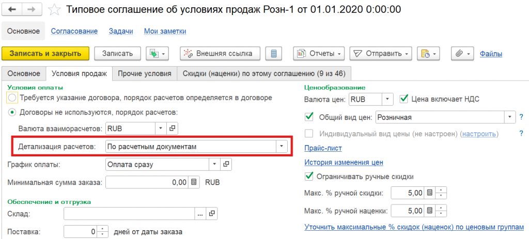Open Склад record via open icon
Screen dimensions: 529x239
pos(211,213)
